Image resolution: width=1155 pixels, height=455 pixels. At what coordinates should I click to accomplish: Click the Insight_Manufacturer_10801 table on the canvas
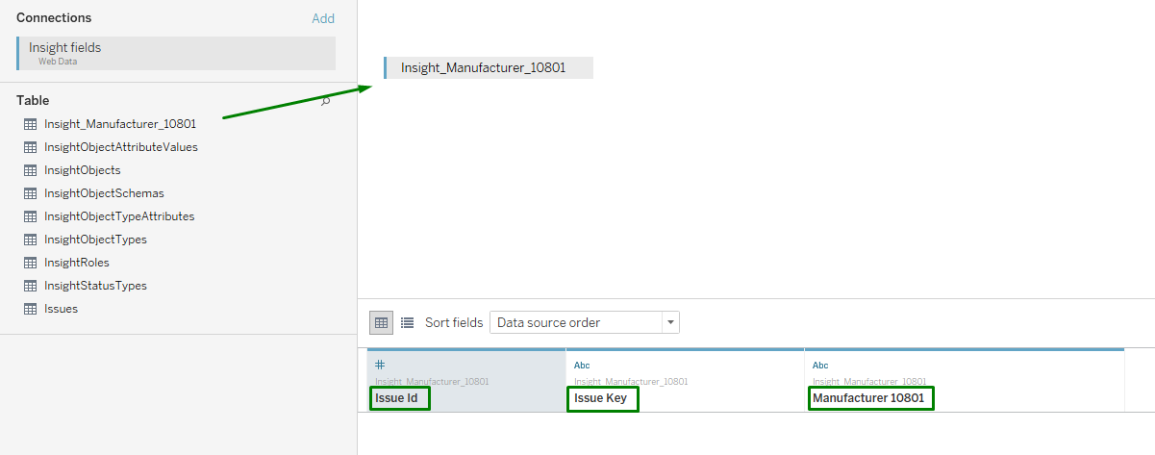click(x=484, y=67)
